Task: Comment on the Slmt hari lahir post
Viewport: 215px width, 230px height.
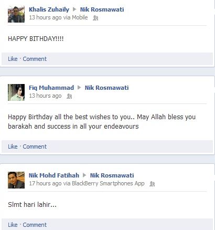Action: (35, 225)
